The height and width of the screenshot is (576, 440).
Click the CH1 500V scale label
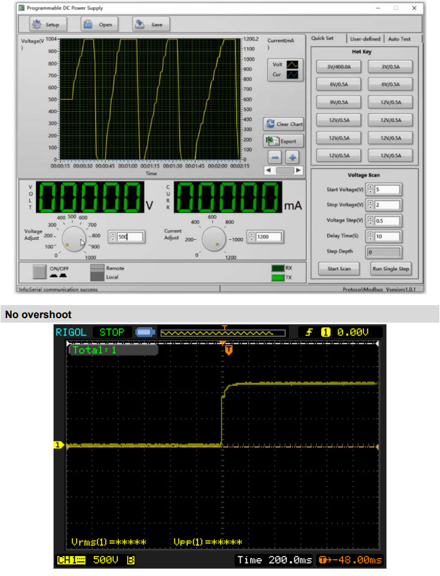point(96,560)
